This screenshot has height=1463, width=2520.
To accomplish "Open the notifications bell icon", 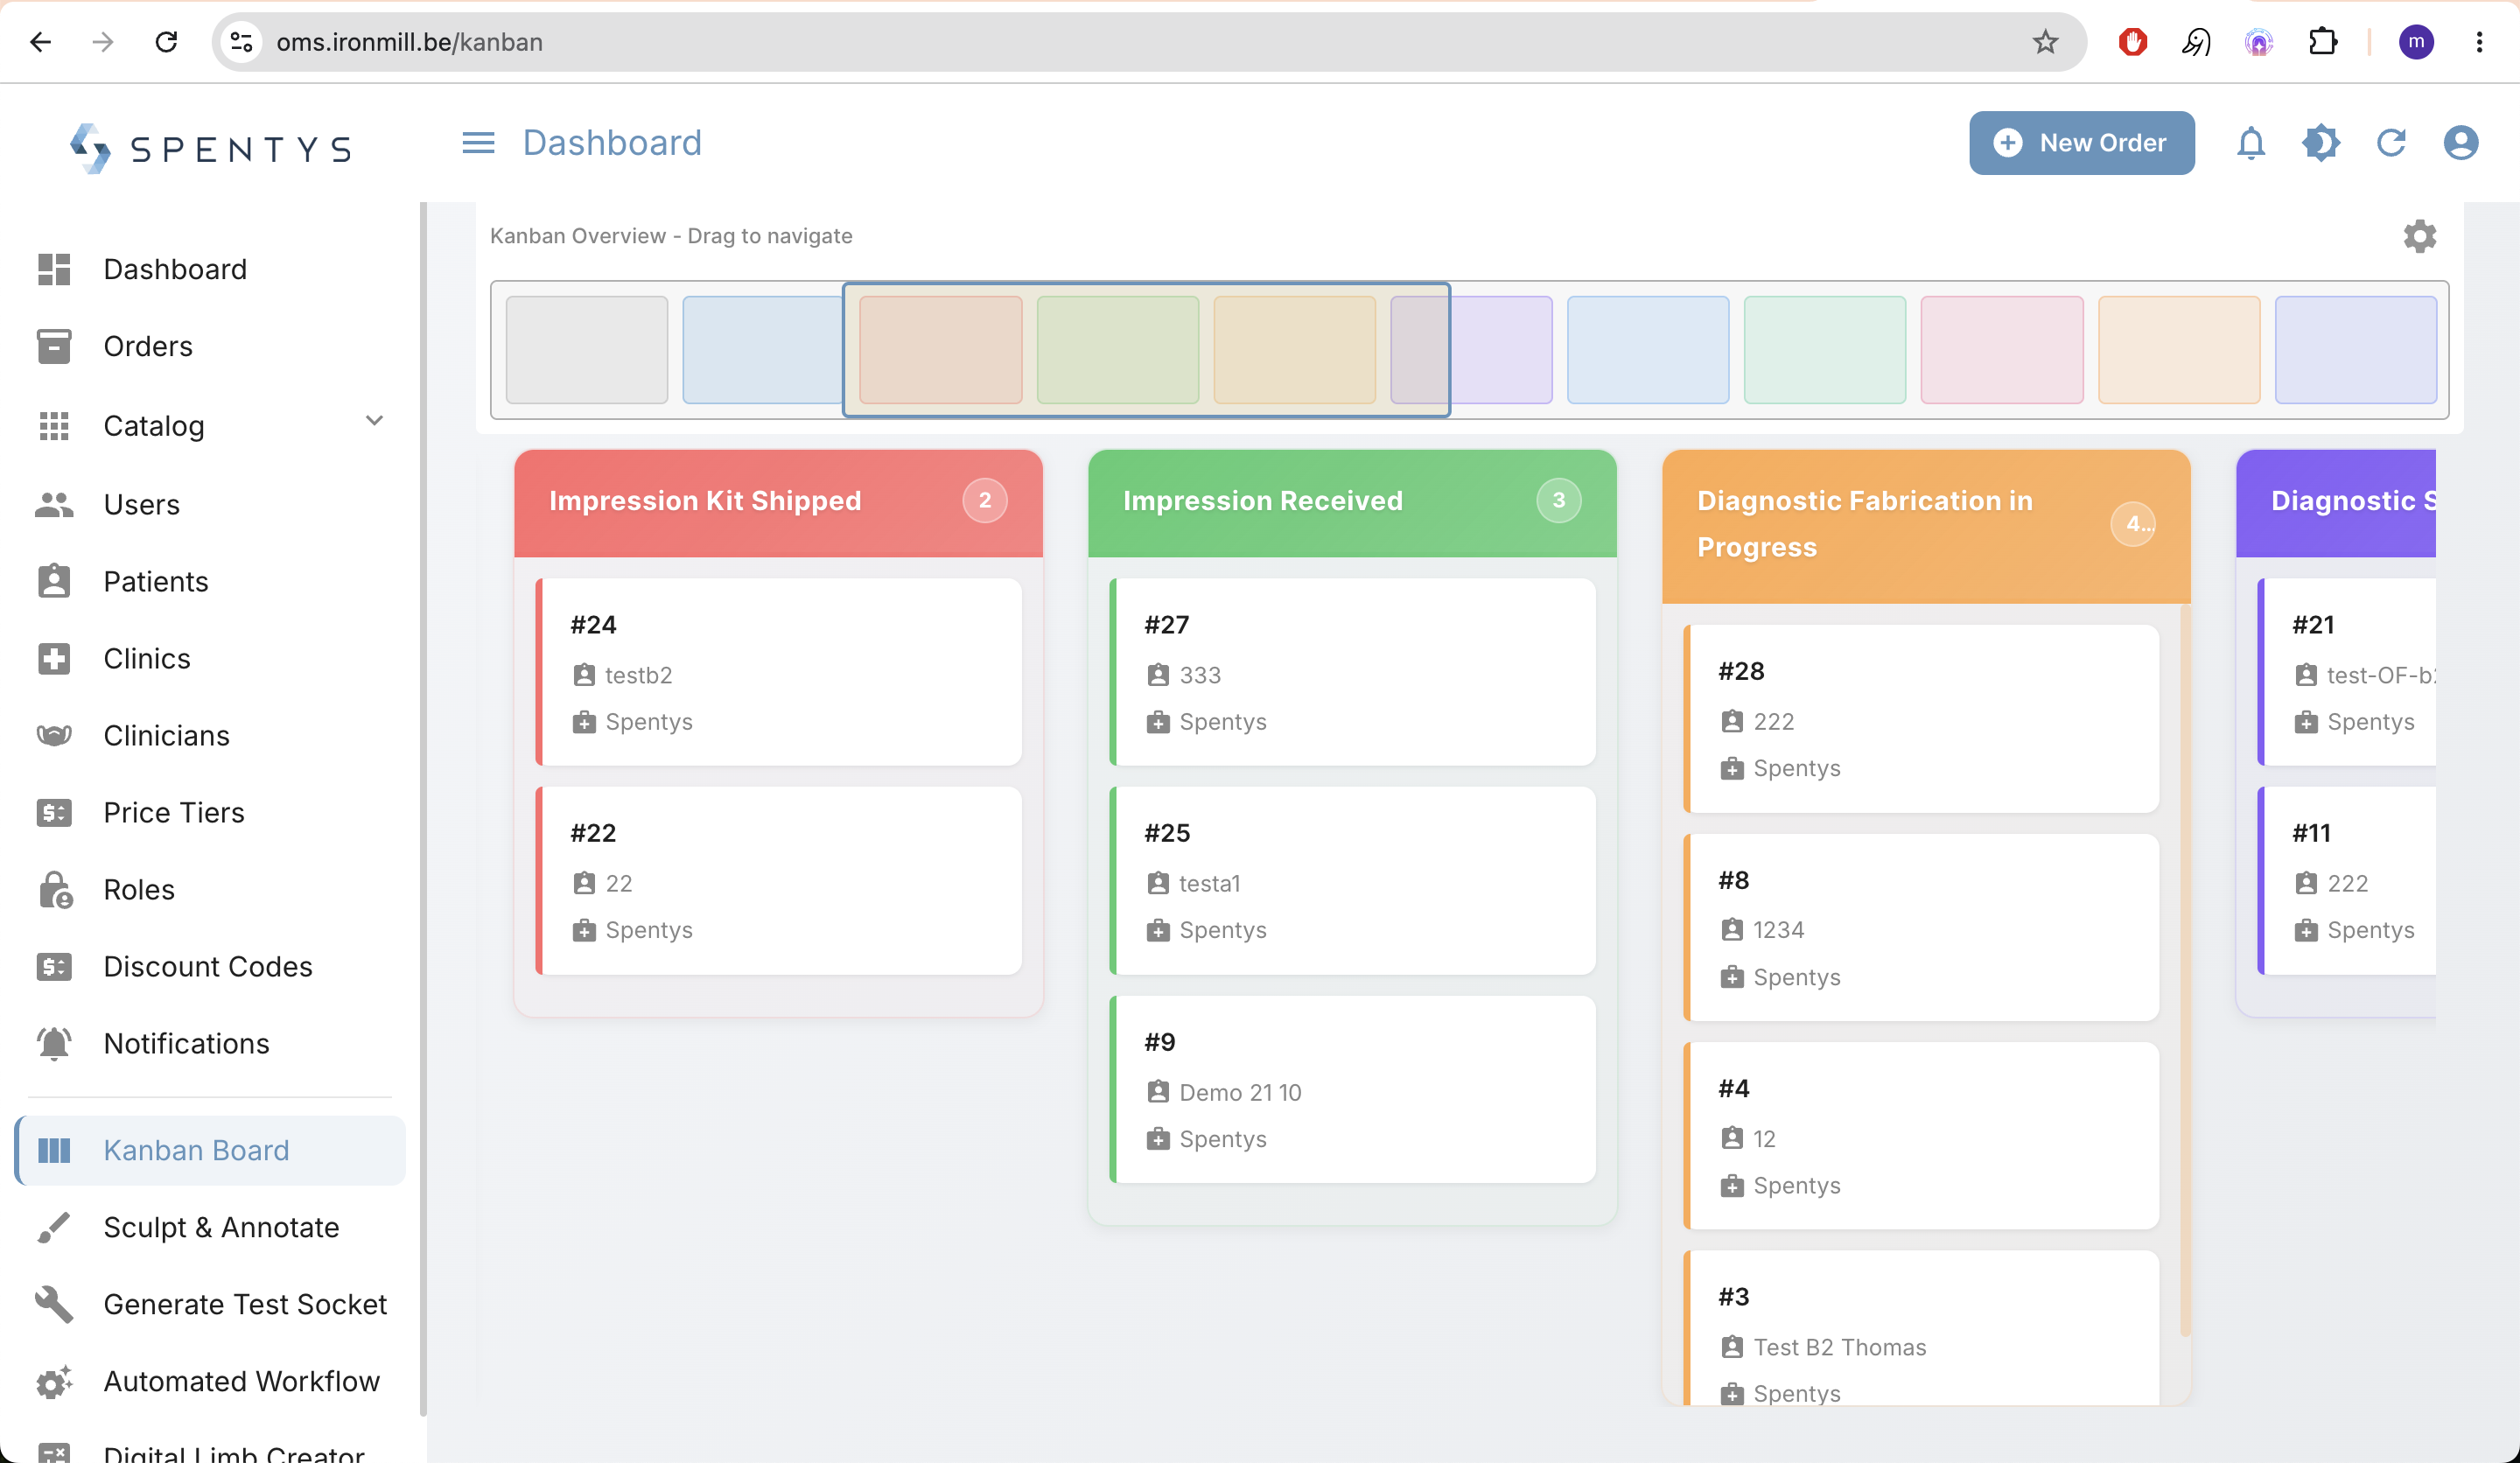I will point(2250,143).
